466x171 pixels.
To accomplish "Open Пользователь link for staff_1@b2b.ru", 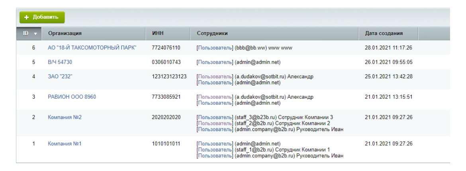I will coord(215,150).
